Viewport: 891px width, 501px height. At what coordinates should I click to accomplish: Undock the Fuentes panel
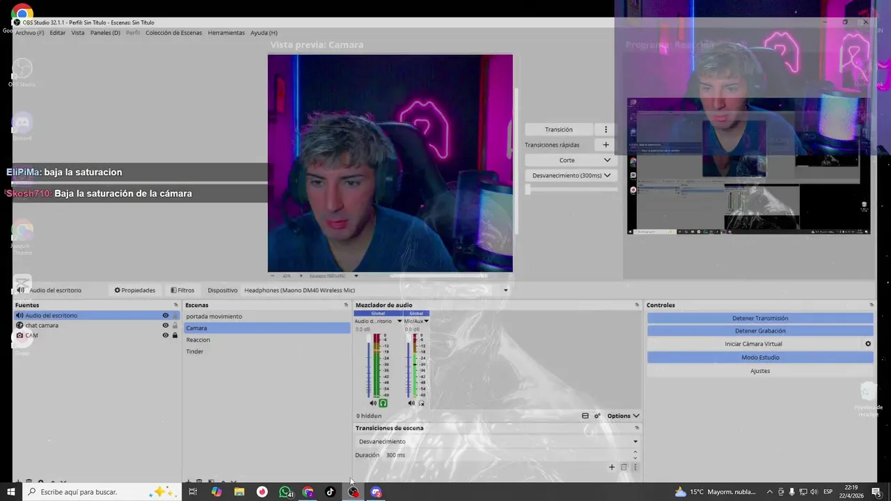pos(175,305)
